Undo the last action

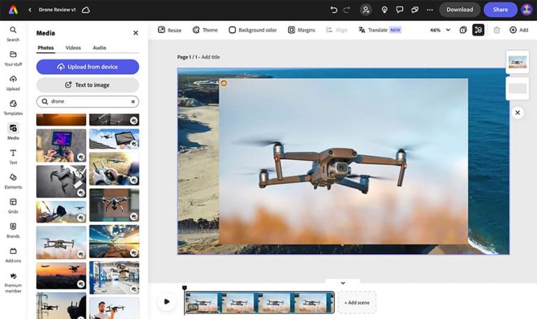(x=334, y=10)
